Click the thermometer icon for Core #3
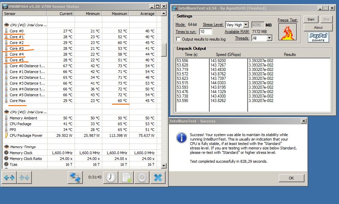Image resolution: width=339 pixels, height=204 pixels. pos(6,48)
